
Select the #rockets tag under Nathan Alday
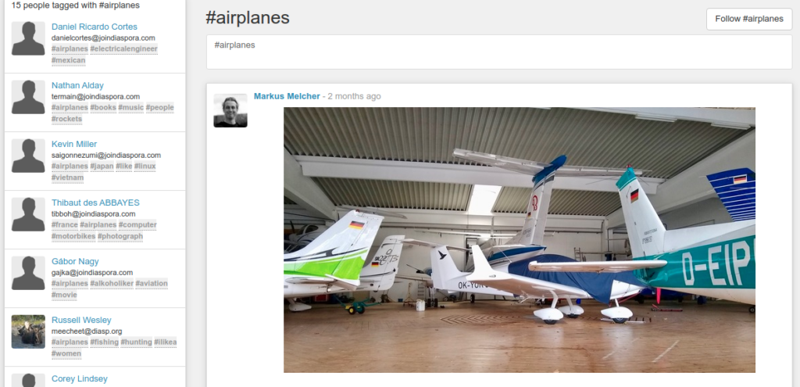[x=67, y=119]
